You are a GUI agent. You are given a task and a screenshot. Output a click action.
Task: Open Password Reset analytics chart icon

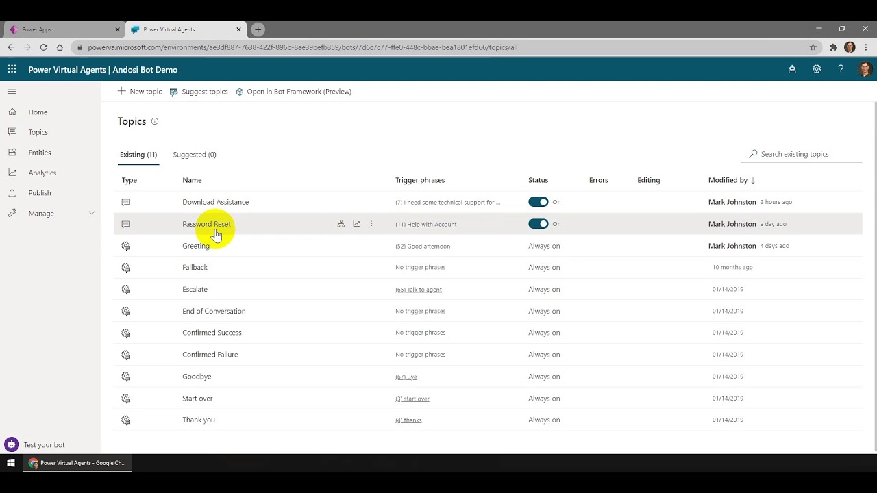(x=356, y=224)
